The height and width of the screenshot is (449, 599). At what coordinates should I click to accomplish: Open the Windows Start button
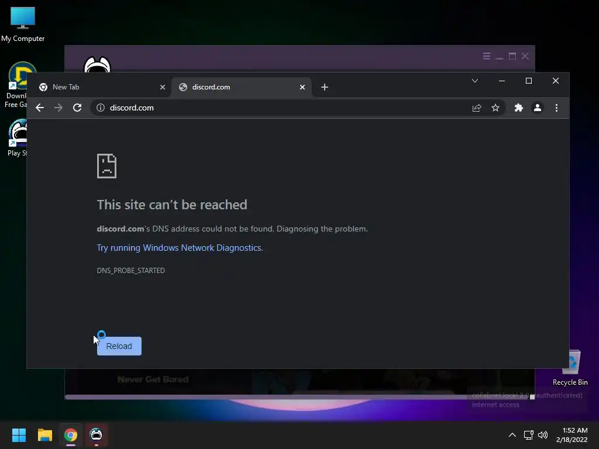tap(19, 435)
